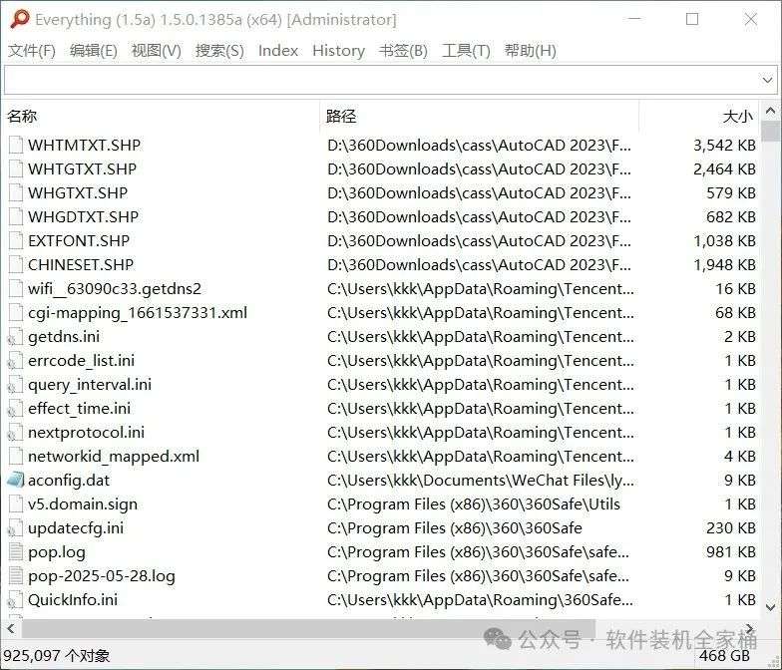
Task: Click the WHTMTXT.SHP file icon
Action: pyautogui.click(x=16, y=145)
